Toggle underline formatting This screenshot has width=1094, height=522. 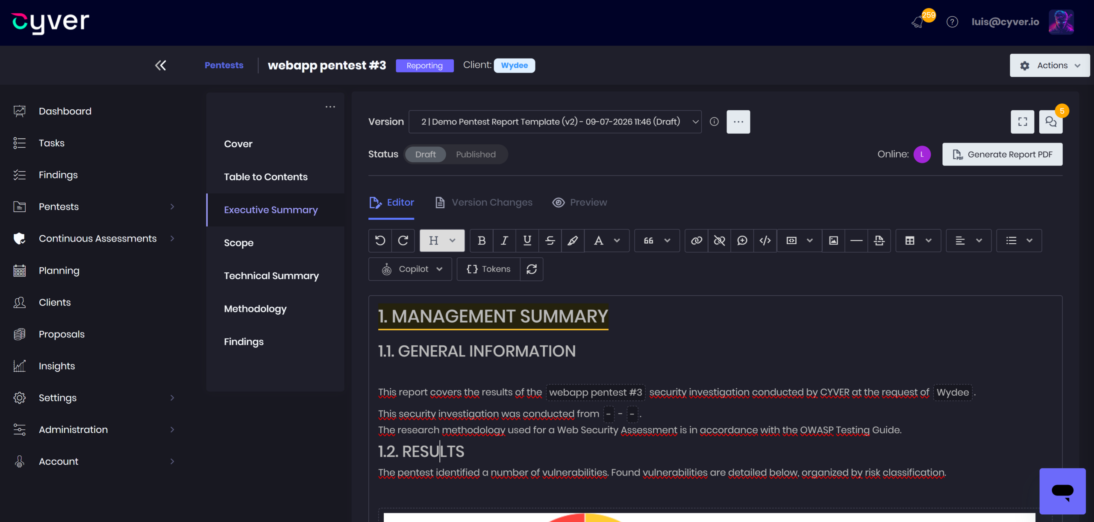tap(527, 241)
